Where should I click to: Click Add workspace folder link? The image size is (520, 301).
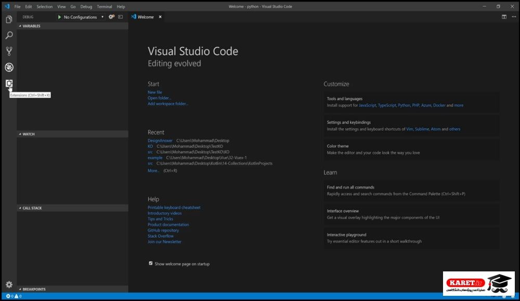[x=168, y=104]
